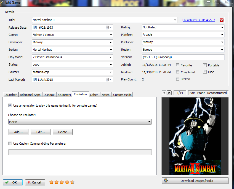This screenshot has height=189, width=234.
Task: Open the Rating dropdown
Action: click(x=222, y=28)
